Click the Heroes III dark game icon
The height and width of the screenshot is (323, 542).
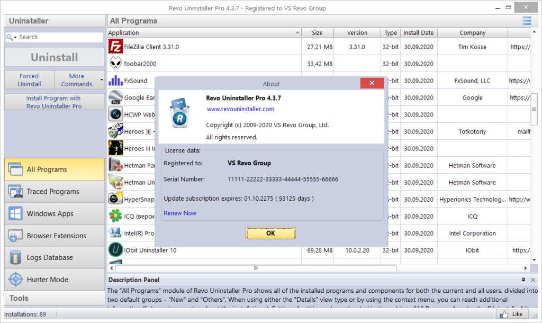(x=115, y=148)
